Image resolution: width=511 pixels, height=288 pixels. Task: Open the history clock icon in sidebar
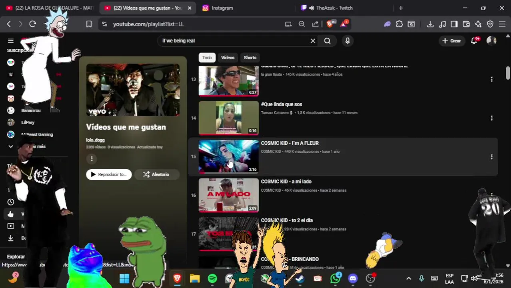pyautogui.click(x=11, y=202)
